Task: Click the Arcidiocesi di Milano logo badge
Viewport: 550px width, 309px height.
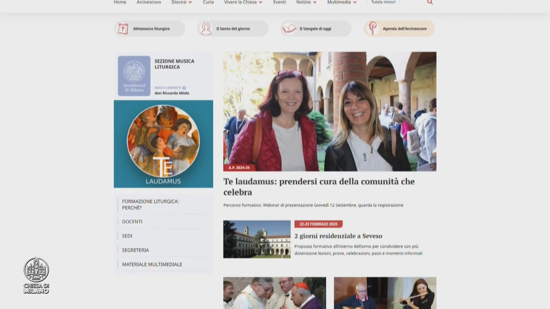Action: 134,76
